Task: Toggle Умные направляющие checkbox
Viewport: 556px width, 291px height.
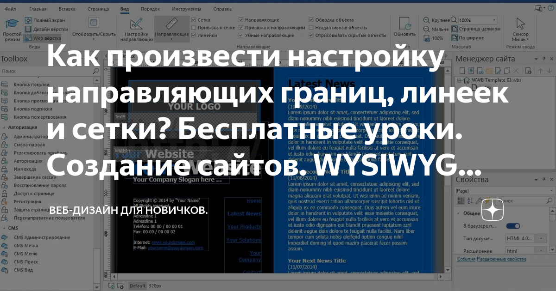Action: (241, 35)
